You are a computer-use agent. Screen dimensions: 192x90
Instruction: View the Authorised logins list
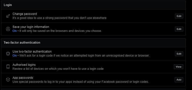tap(178, 67)
